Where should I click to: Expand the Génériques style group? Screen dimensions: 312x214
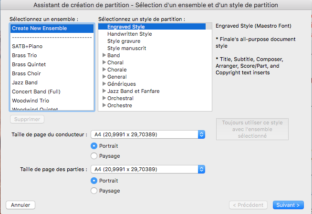(x=104, y=84)
